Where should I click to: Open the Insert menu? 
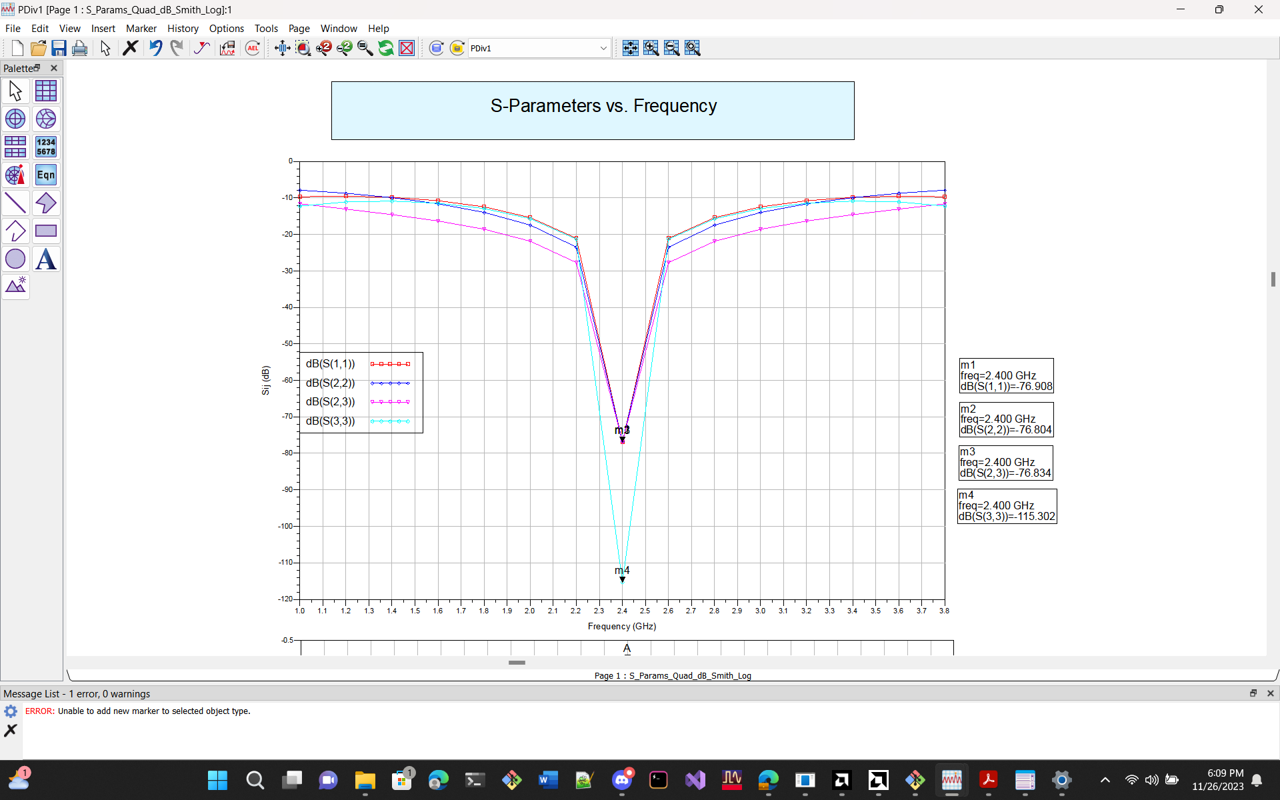click(103, 28)
